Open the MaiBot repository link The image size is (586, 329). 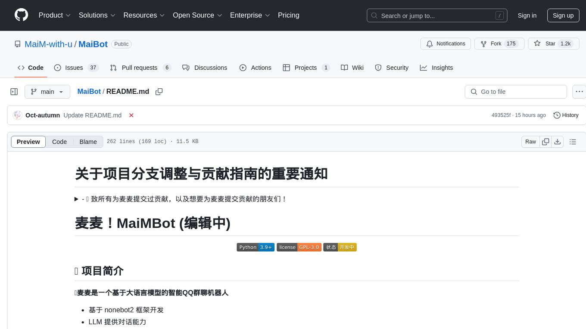[x=93, y=44]
